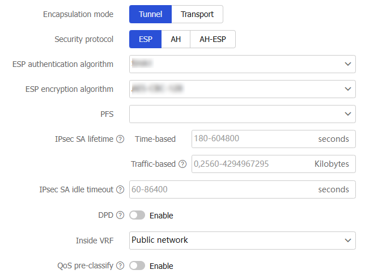378x274 pixels.
Task: Open the PFS dropdown list
Action: point(242,114)
